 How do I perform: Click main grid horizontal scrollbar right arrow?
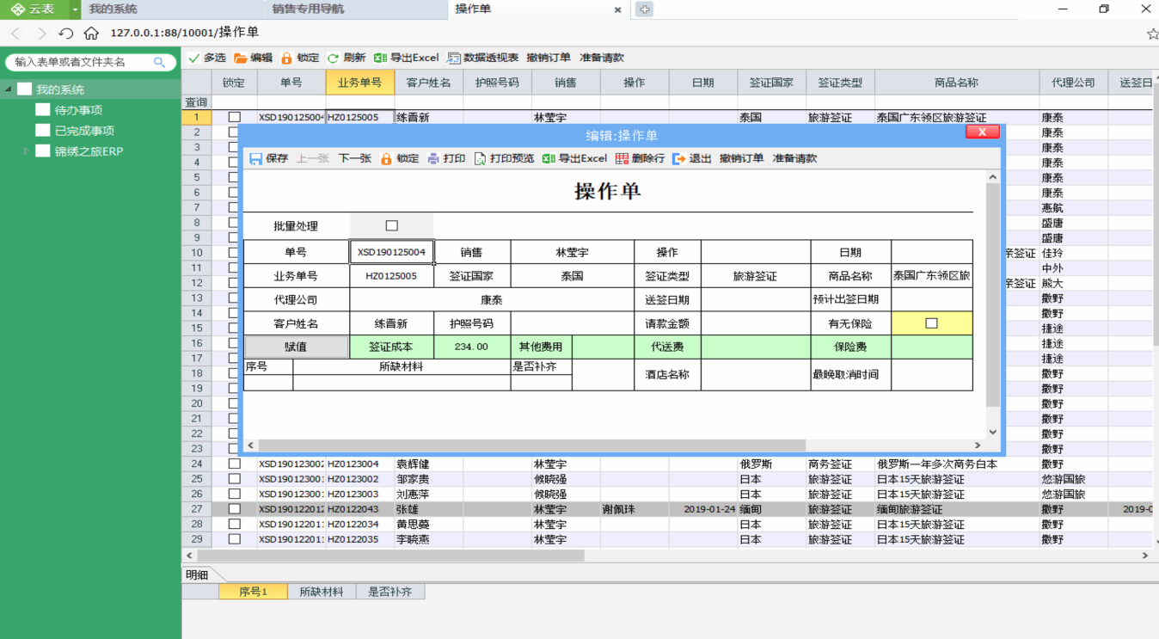(x=1145, y=556)
